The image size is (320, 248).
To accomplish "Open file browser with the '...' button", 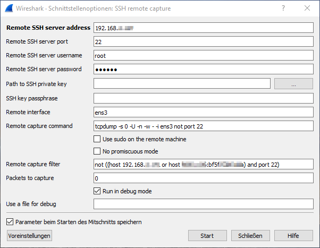I will point(293,83).
